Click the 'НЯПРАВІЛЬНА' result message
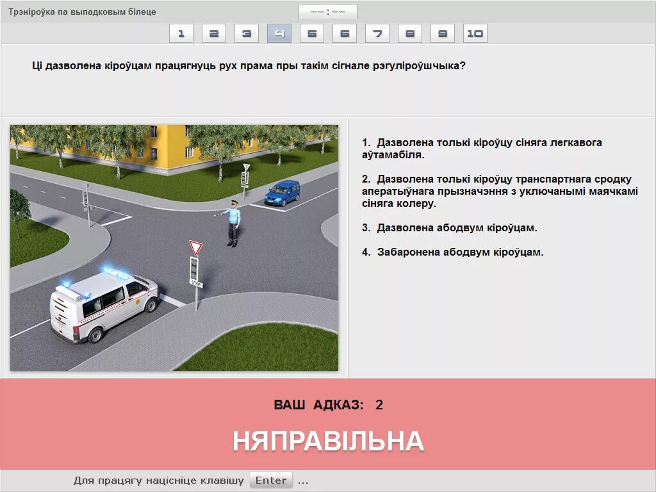 [328, 441]
